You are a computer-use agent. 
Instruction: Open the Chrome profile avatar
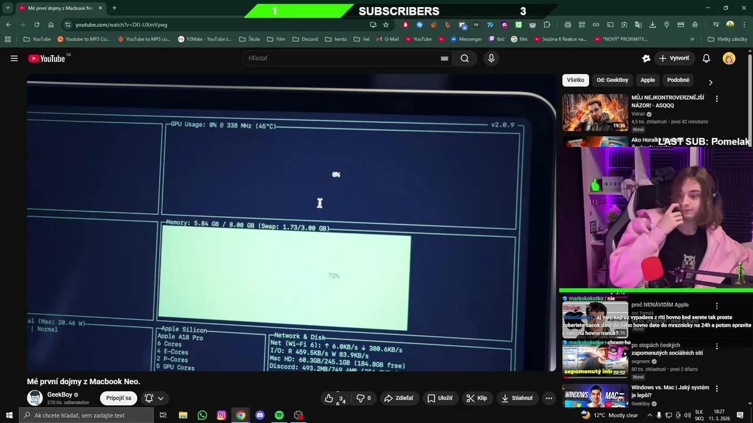[x=730, y=25]
